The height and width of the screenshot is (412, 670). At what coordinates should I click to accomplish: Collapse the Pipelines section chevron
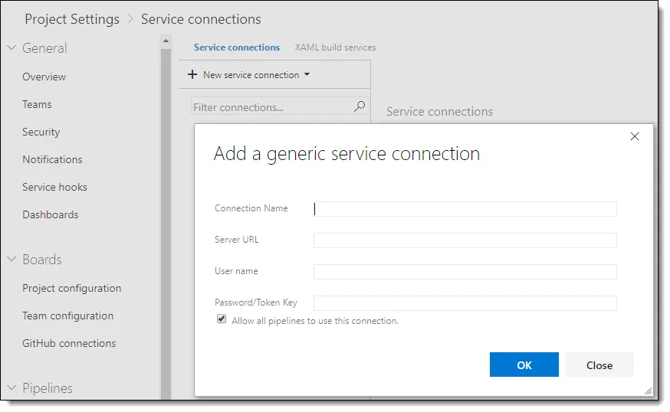point(11,388)
